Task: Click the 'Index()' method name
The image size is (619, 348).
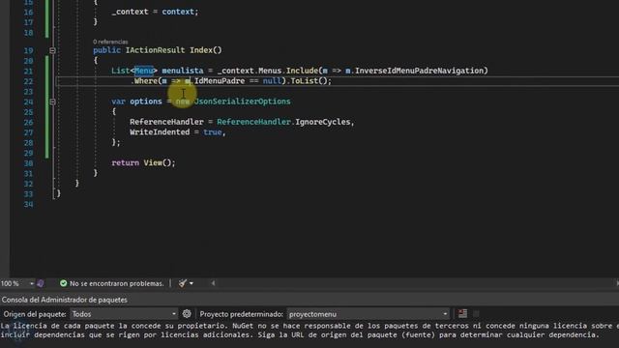Action: [206, 50]
